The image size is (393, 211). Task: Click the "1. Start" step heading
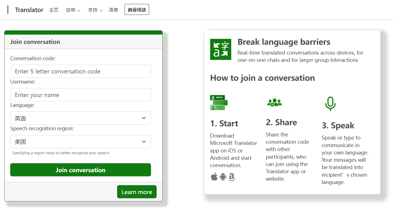224,124
